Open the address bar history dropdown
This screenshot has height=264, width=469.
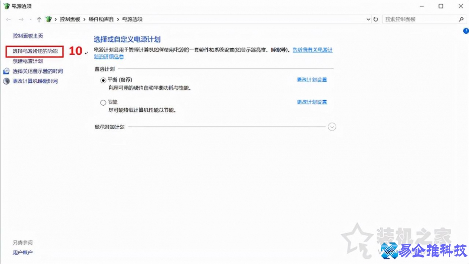pos(368,19)
